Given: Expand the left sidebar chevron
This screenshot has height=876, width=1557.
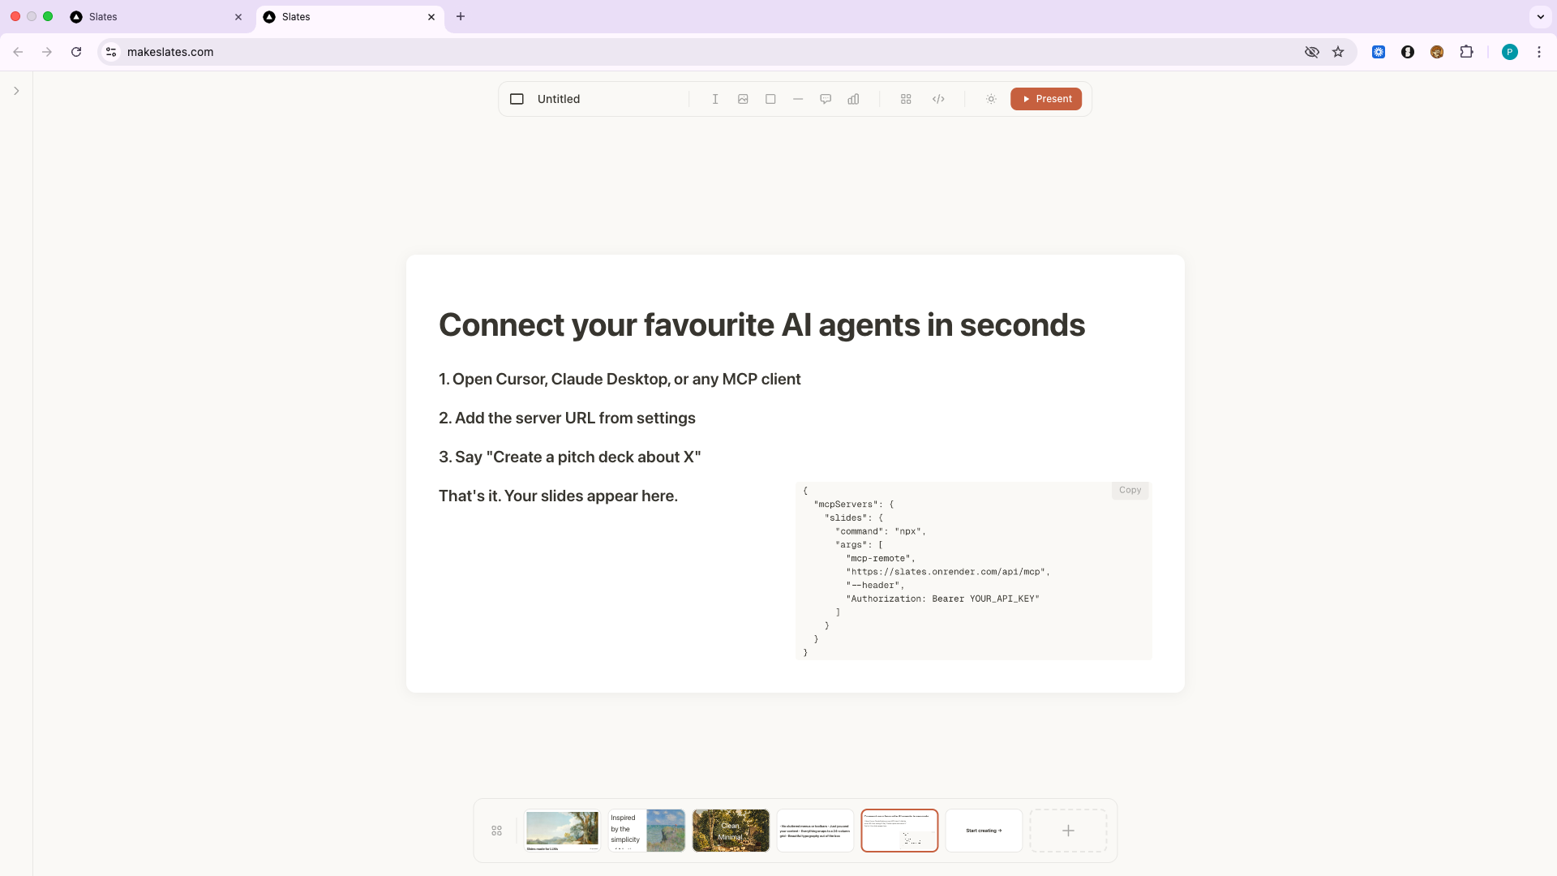Looking at the screenshot, I should click(x=16, y=91).
